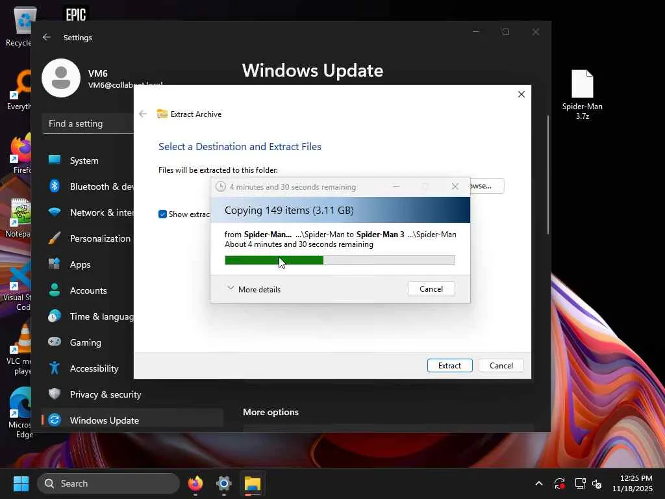Select the Visual Studio Code desktop shortcut
Viewport: 665px width, 499px height.
click(x=18, y=286)
